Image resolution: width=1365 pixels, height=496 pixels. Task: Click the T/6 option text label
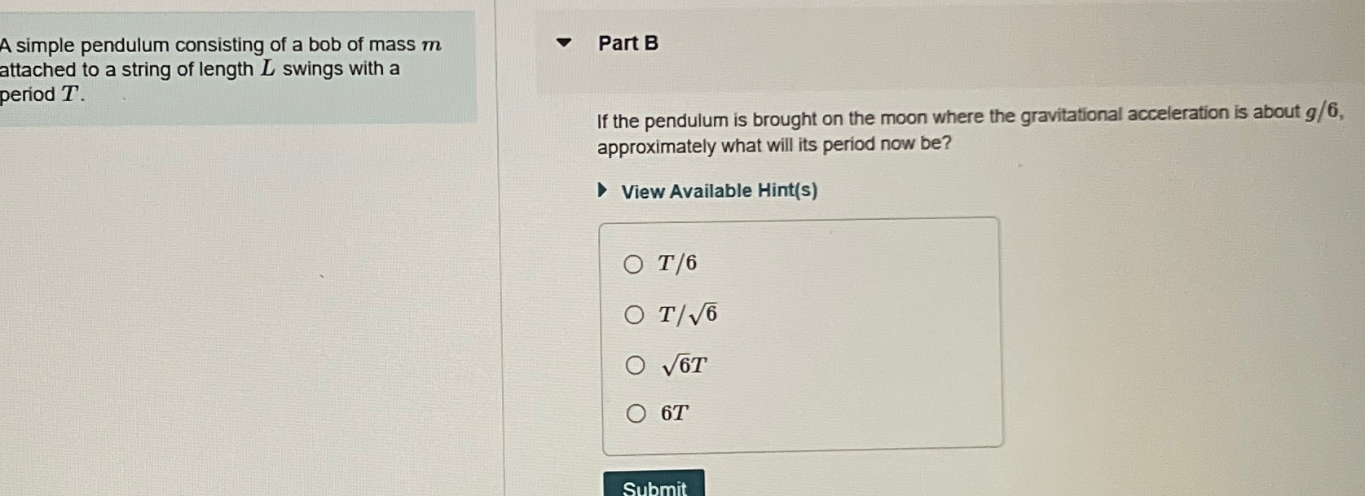676,262
